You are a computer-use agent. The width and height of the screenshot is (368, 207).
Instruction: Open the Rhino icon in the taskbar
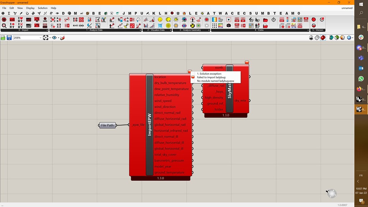[360, 109]
